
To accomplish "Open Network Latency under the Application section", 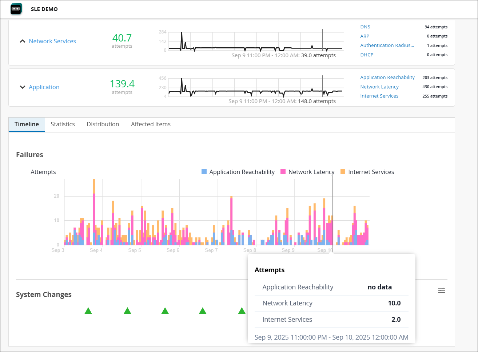I will click(x=379, y=87).
